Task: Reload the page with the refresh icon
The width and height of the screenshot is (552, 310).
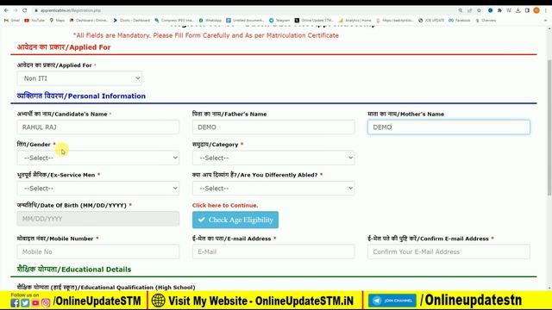Action: pyautogui.click(x=25, y=10)
